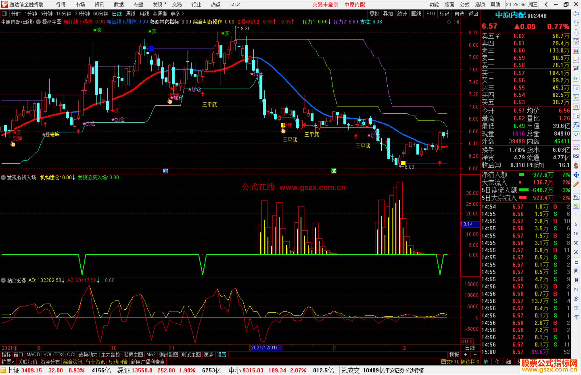The height and width of the screenshot is (375, 581).
Task: Open the multi-window list sidebar icon
Action: (x=576, y=79)
